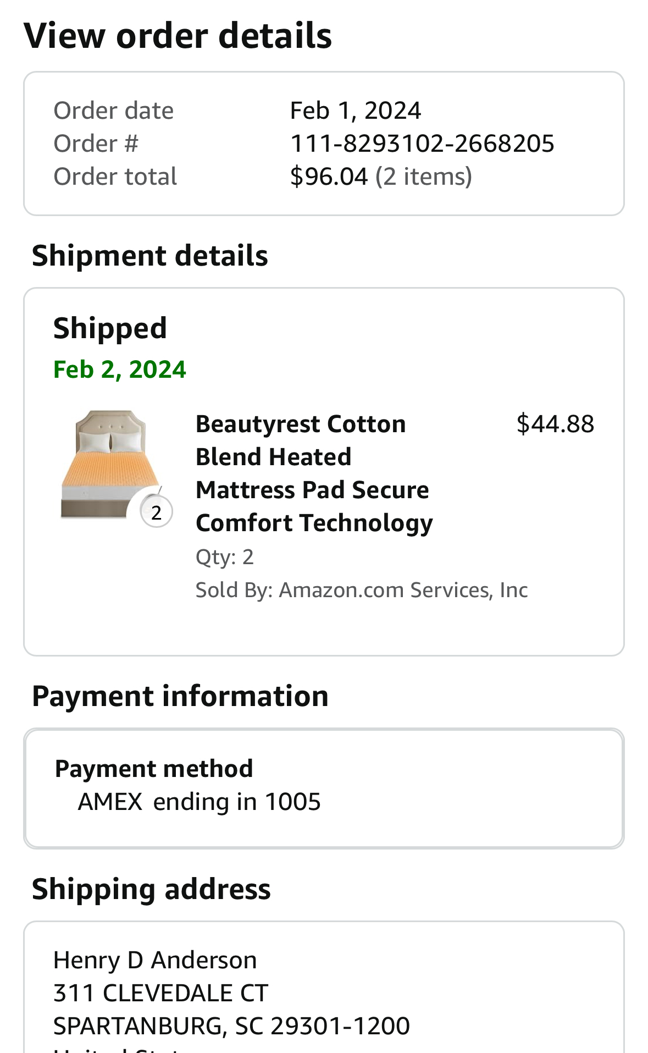Screen dimensions: 648x1053
Task: Tap the Qty: 2 label
Action: pyautogui.click(x=225, y=557)
